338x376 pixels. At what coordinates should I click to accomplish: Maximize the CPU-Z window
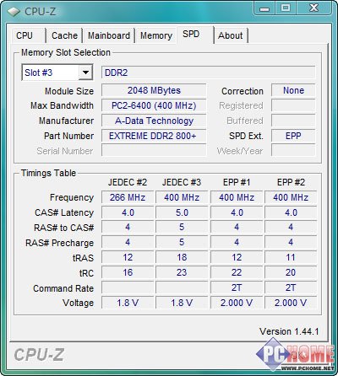coord(286,8)
